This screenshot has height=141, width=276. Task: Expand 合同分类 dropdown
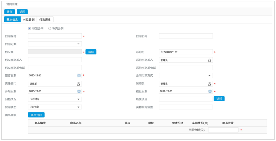click(x=55, y=44)
